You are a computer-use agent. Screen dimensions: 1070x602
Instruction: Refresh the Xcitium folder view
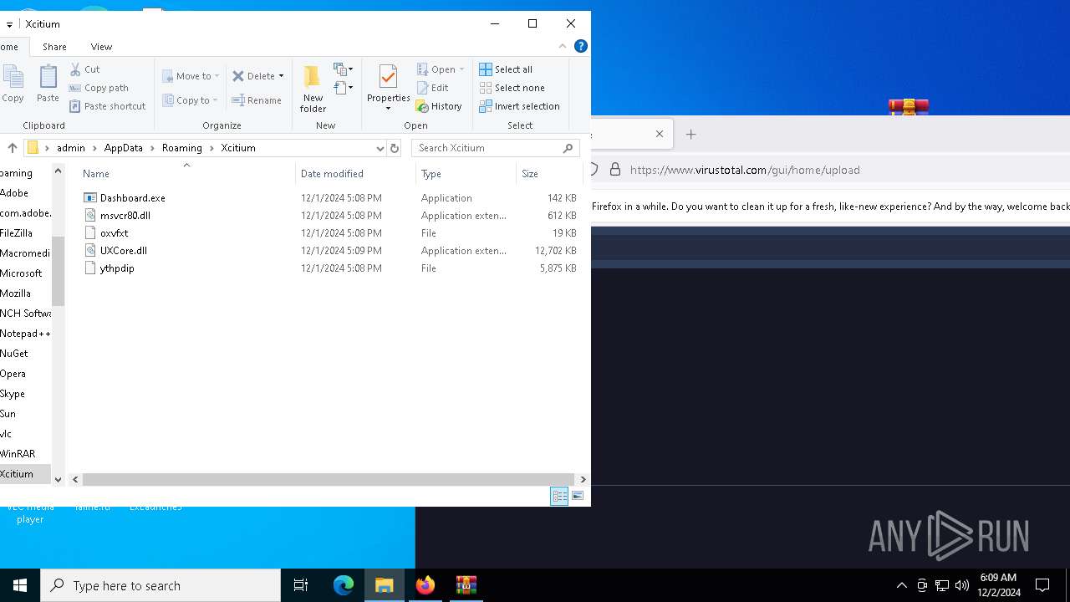tap(395, 148)
